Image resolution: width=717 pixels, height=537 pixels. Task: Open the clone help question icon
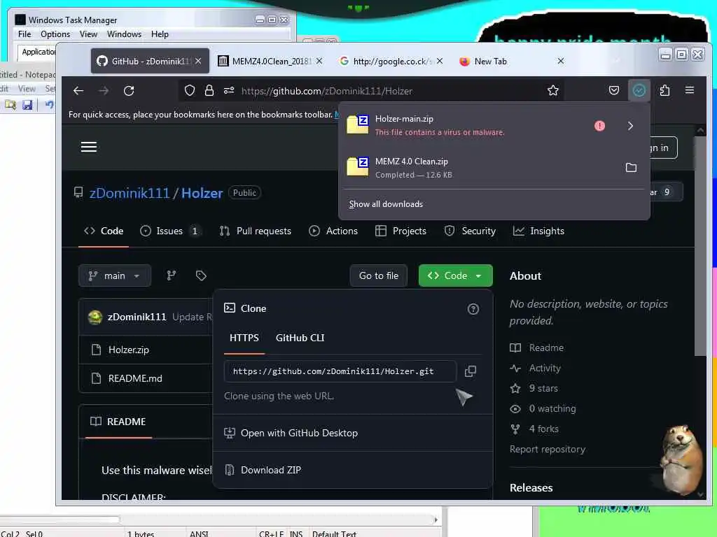click(x=473, y=309)
